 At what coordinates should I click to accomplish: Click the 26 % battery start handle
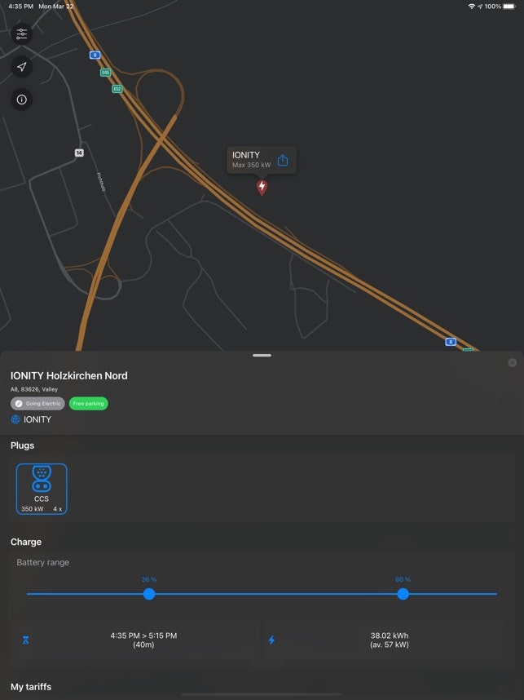(149, 594)
